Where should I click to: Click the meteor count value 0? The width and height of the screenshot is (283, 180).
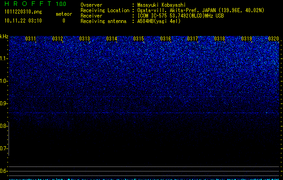click(x=64, y=21)
